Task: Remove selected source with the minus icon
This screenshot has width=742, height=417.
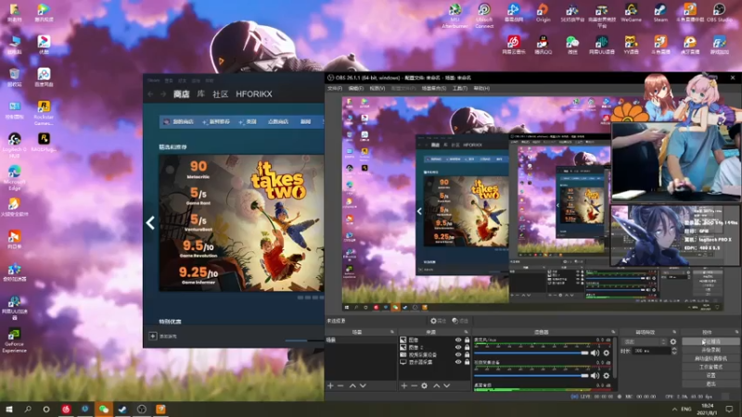Action: coord(414,385)
